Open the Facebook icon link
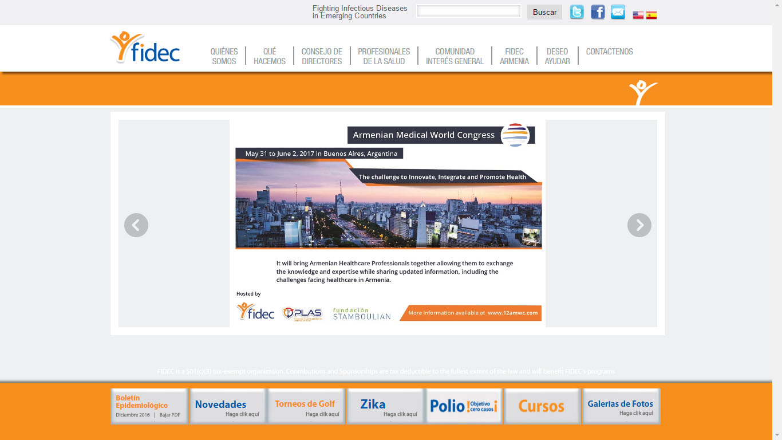The height and width of the screenshot is (440, 782). [598, 12]
